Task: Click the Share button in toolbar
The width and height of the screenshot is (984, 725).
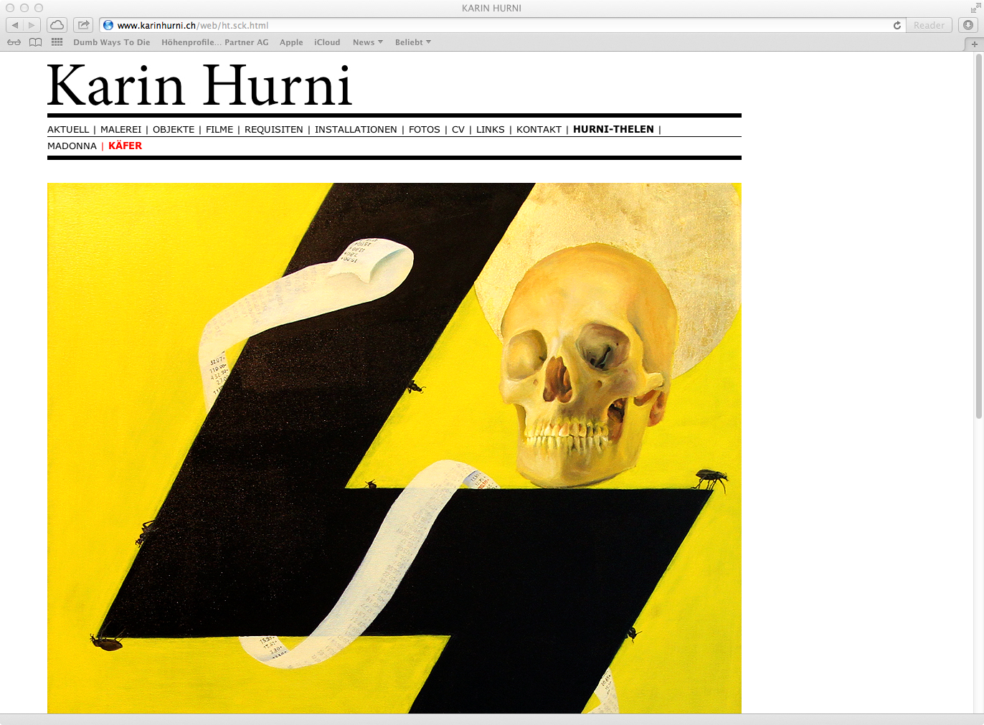Action: [x=83, y=25]
